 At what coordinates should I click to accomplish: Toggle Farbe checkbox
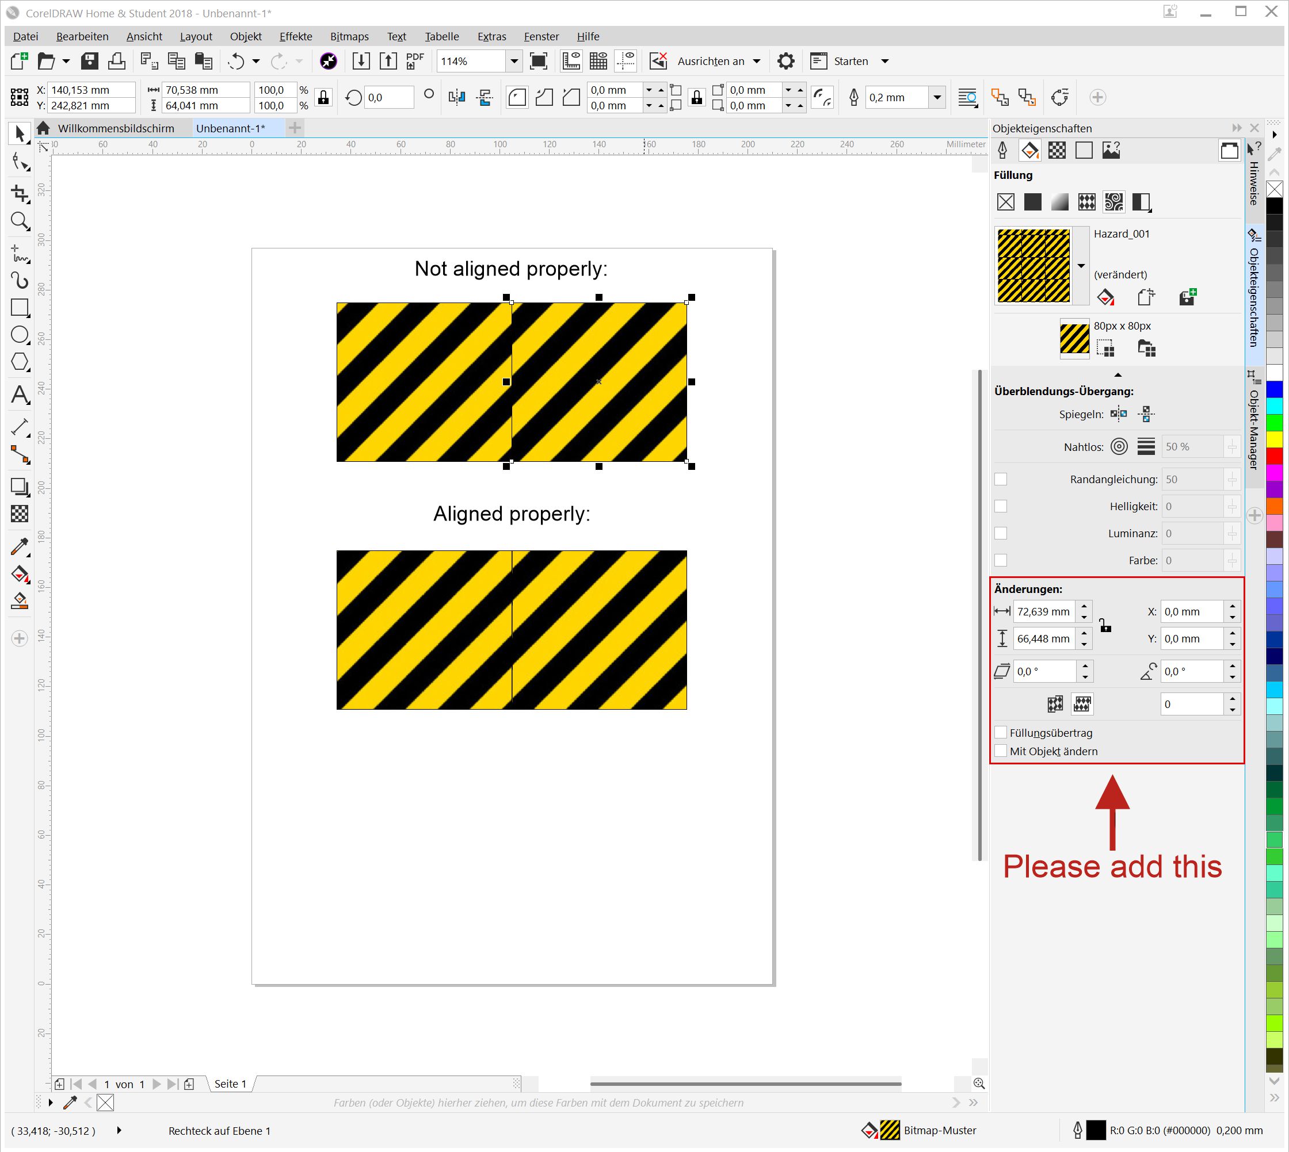[x=1001, y=560]
